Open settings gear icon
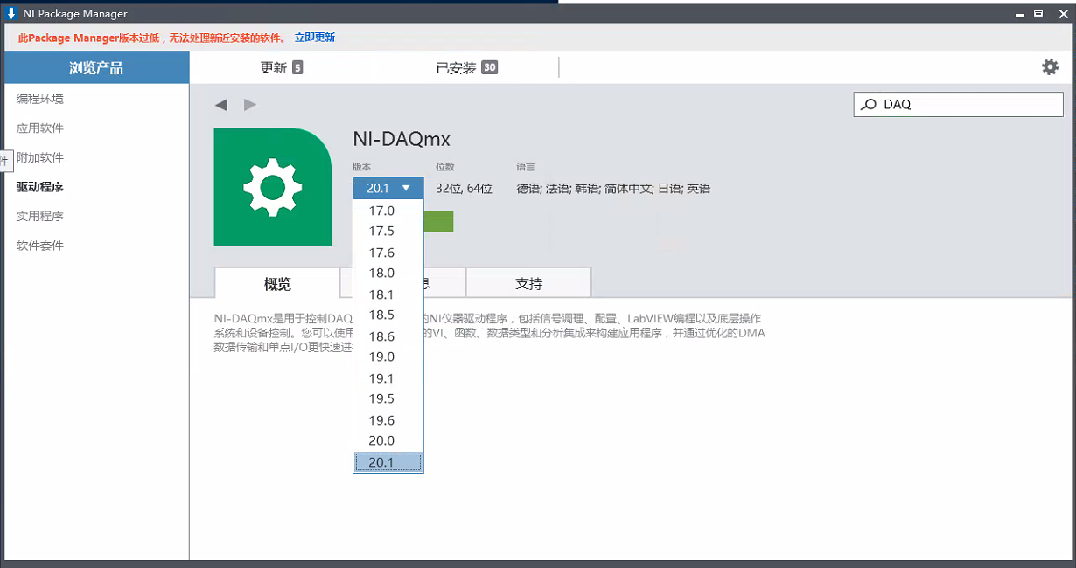Screen dimensions: 1076x568 tap(1049, 67)
